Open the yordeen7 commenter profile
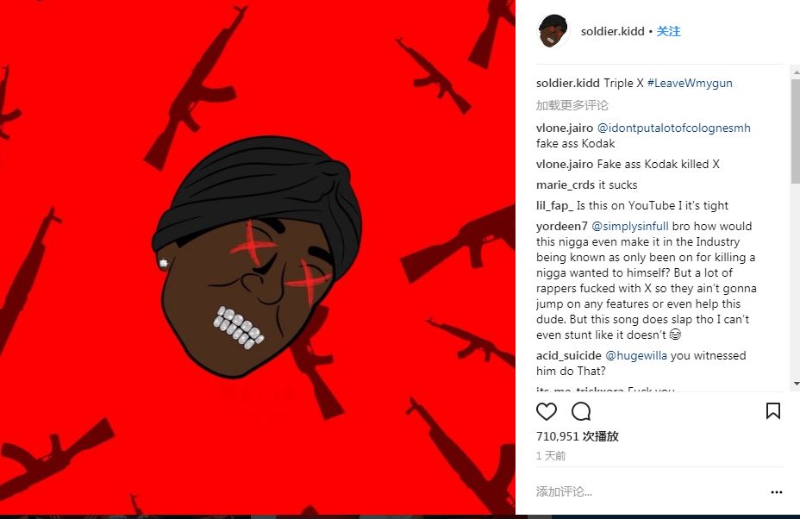The width and height of the screenshot is (800, 519). tap(562, 226)
